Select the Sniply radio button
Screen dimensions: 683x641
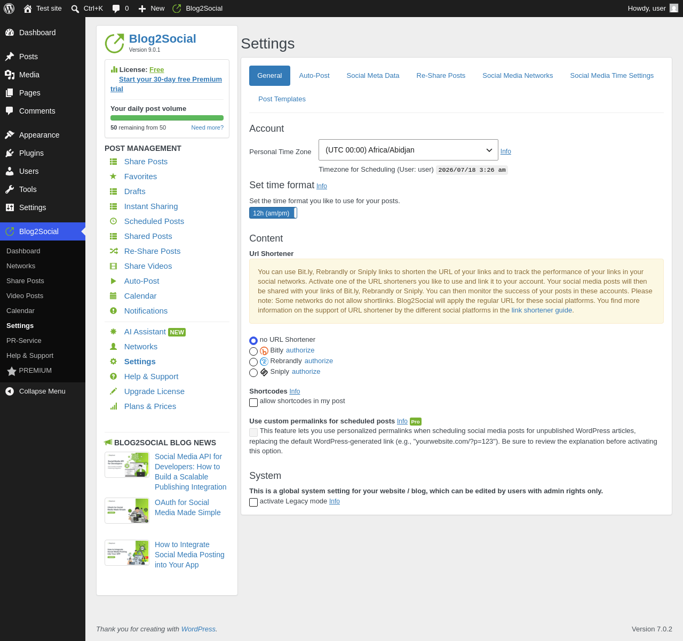(x=253, y=373)
